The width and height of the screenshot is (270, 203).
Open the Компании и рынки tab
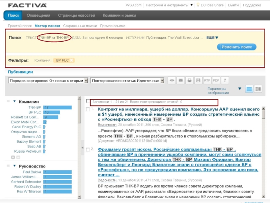(x=119, y=15)
